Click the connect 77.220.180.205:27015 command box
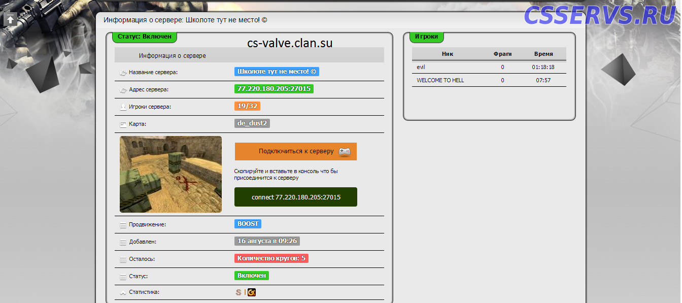 [x=296, y=197]
